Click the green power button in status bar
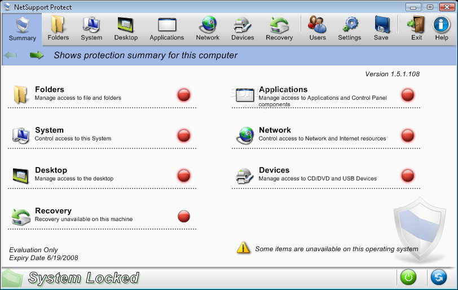This screenshot has height=290, width=458. pyautogui.click(x=408, y=277)
